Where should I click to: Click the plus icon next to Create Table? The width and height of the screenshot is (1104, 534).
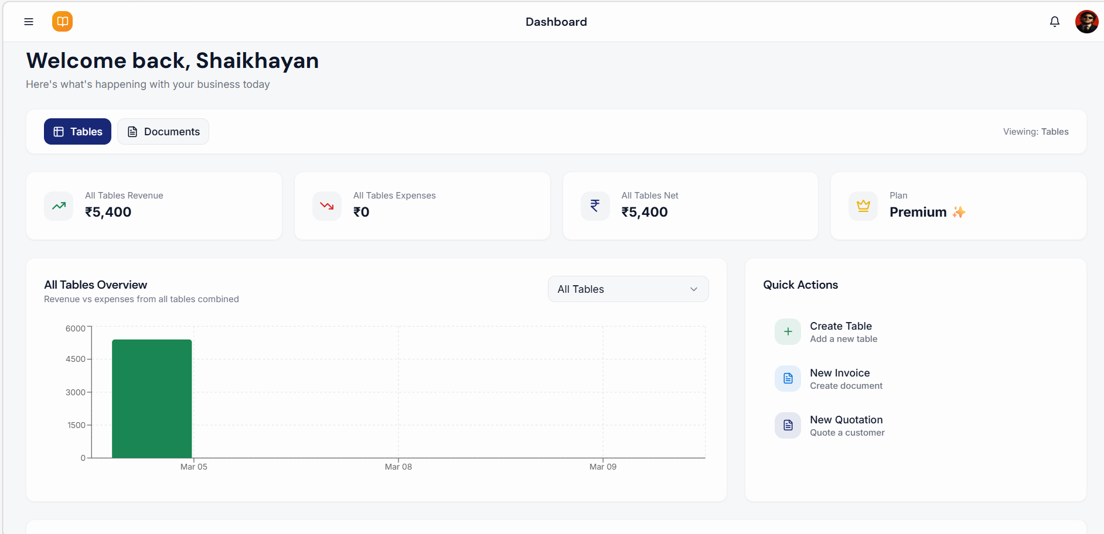pyautogui.click(x=788, y=331)
